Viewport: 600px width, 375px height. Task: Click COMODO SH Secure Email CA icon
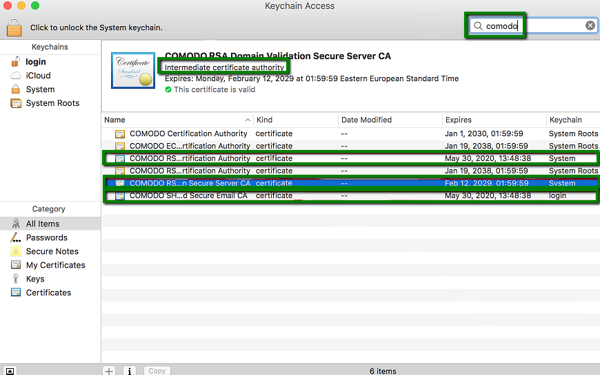coord(120,195)
